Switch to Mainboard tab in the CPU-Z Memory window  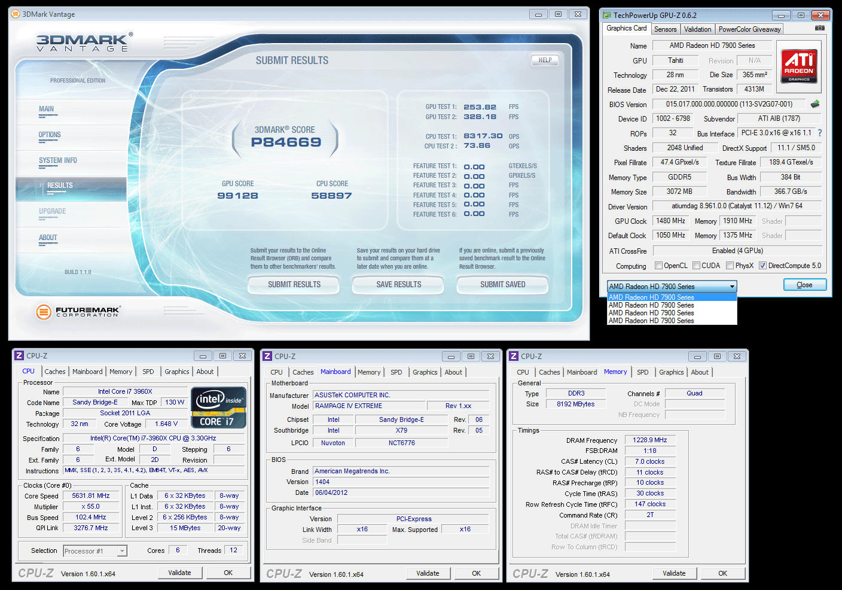click(582, 372)
